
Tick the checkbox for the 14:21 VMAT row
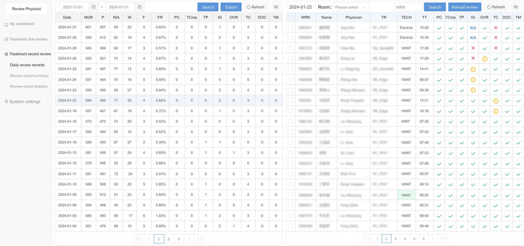[x=290, y=100]
